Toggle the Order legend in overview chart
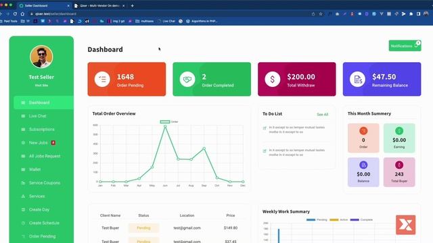The height and width of the screenshot is (243, 433). click(x=169, y=122)
